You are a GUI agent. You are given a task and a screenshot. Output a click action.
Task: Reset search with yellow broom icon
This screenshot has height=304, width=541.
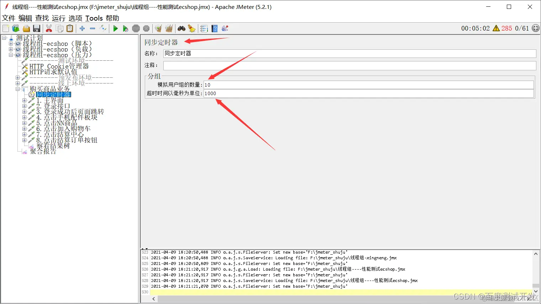191,28
